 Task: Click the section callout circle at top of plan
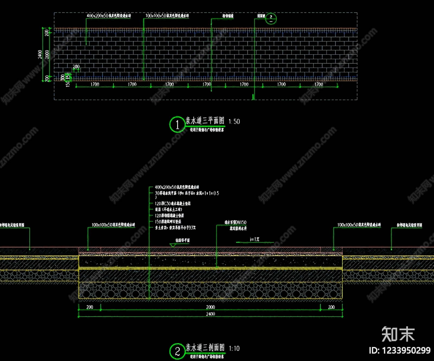(271, 19)
